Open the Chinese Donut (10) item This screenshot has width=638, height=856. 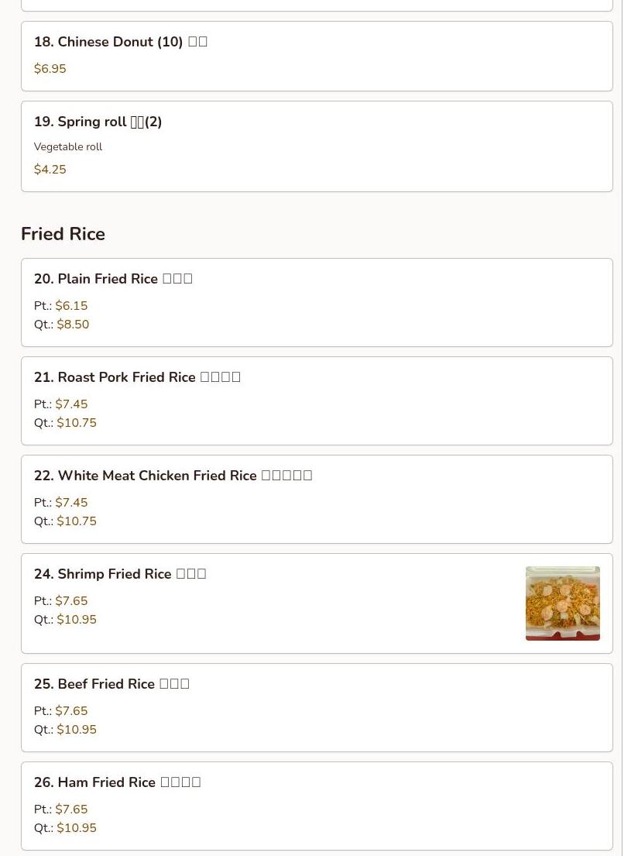click(120, 42)
